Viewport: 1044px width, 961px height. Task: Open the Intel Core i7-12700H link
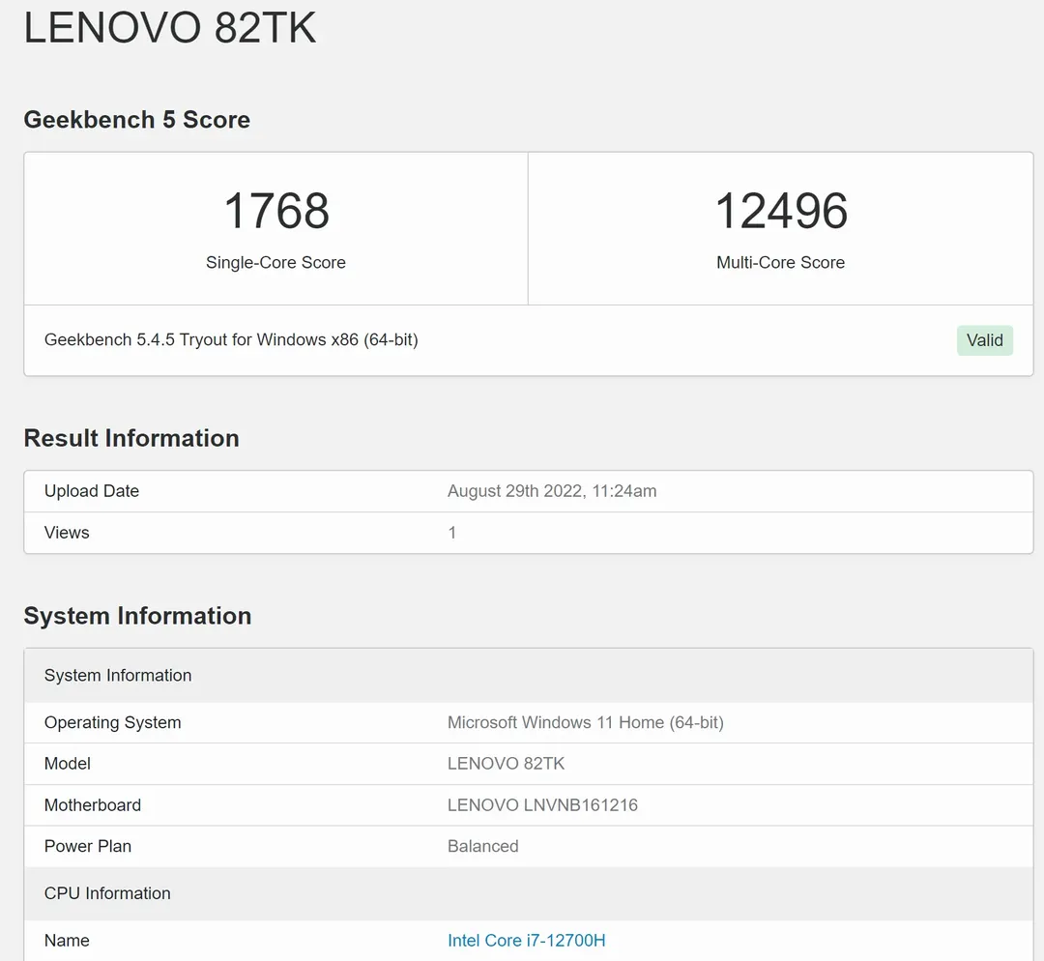coord(526,941)
